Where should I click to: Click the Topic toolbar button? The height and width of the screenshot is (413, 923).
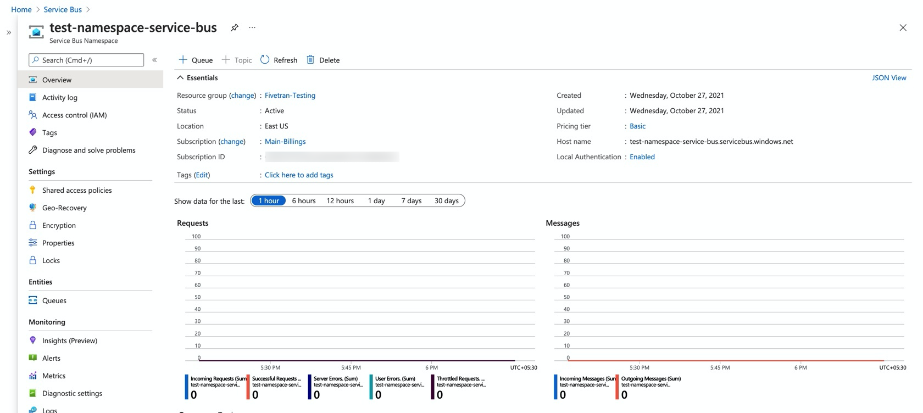[237, 60]
